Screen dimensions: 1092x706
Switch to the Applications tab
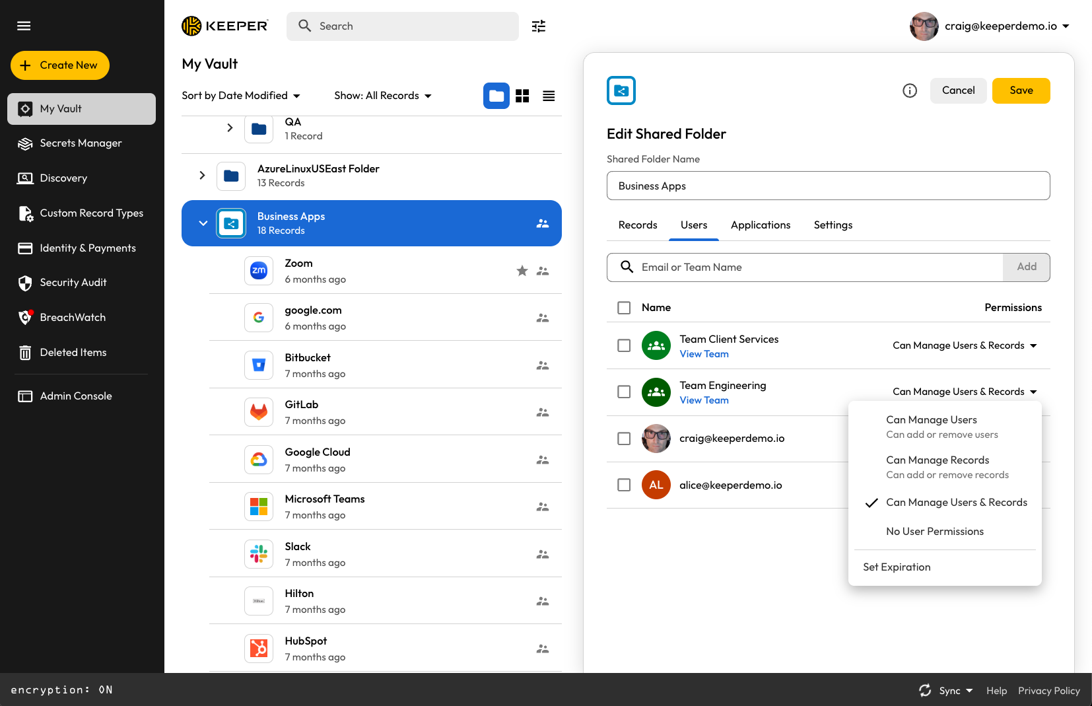761,225
